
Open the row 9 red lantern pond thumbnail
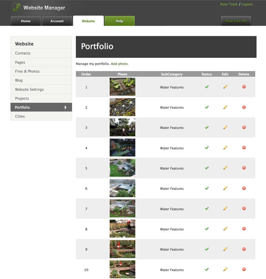click(122, 249)
